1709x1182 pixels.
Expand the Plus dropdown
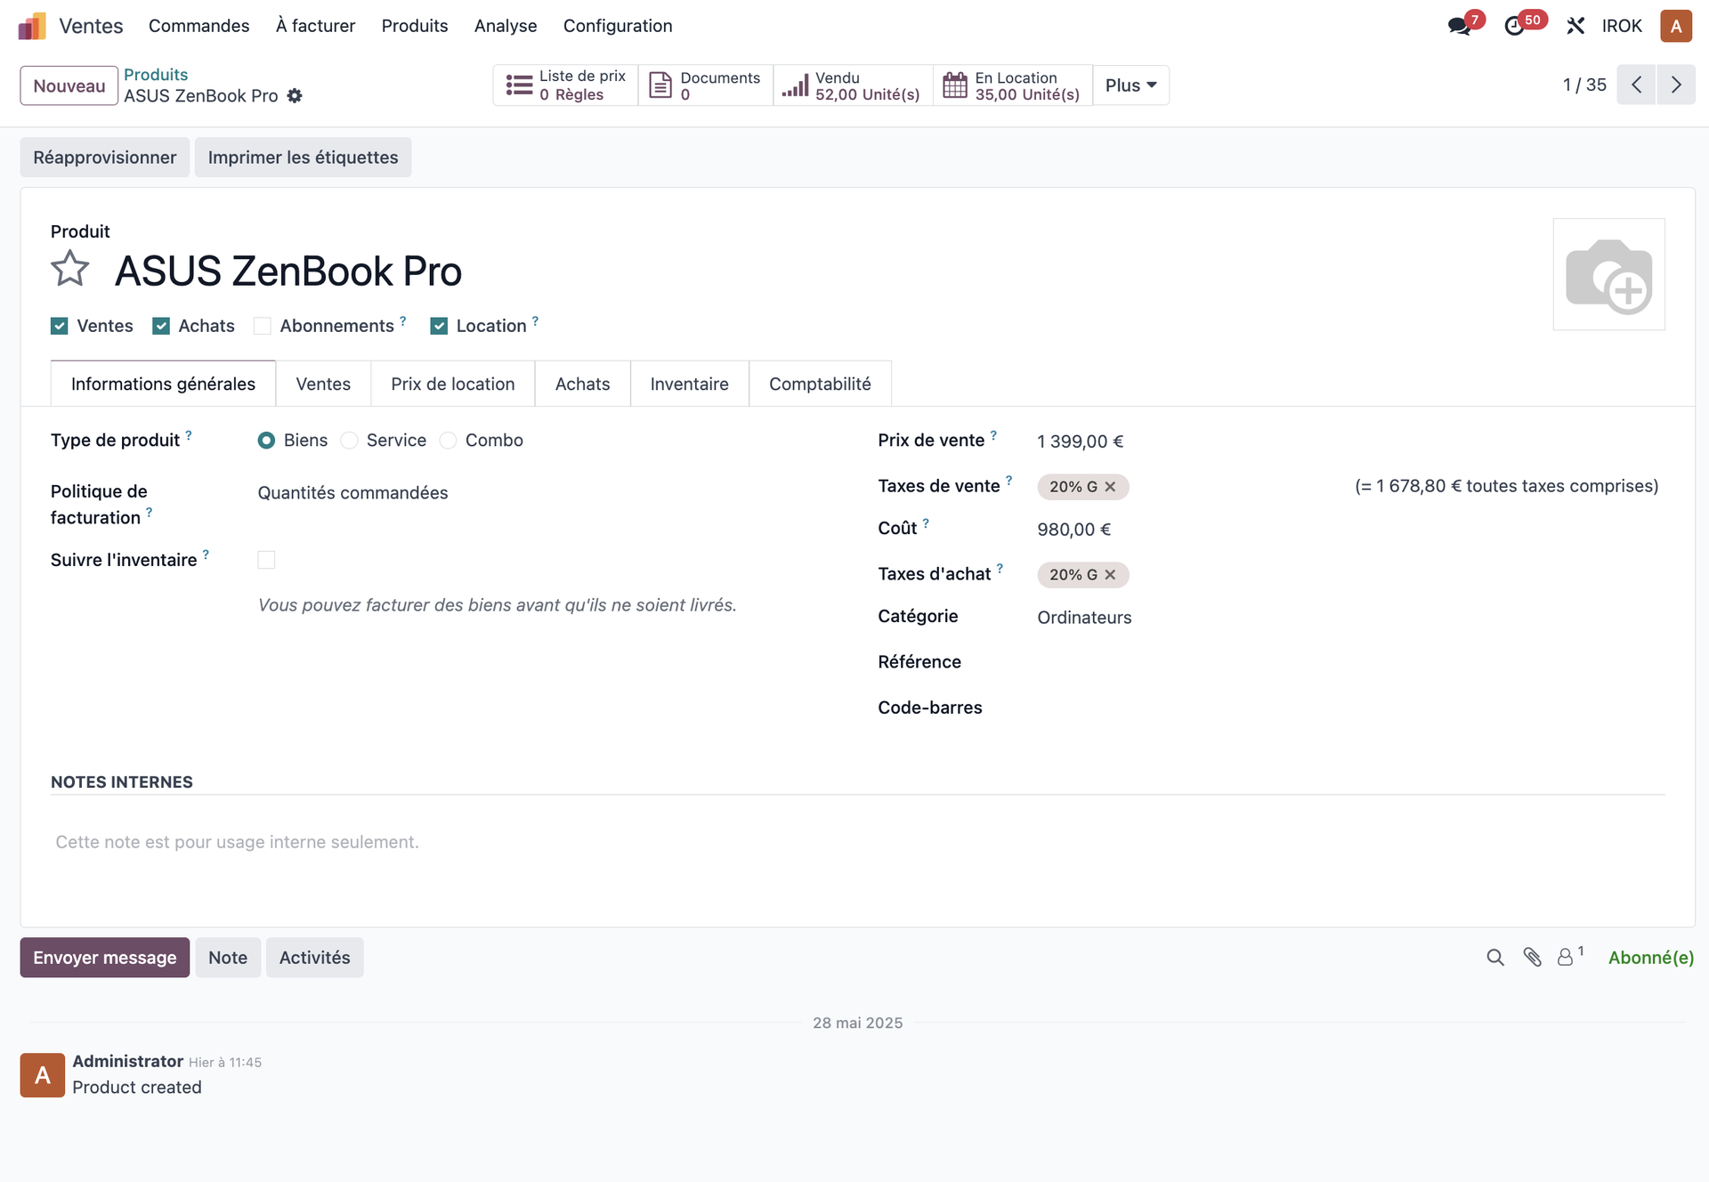[1130, 85]
